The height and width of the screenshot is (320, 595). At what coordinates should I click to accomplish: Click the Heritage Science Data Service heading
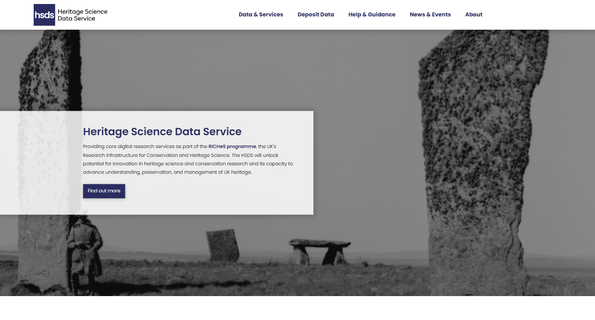(162, 132)
